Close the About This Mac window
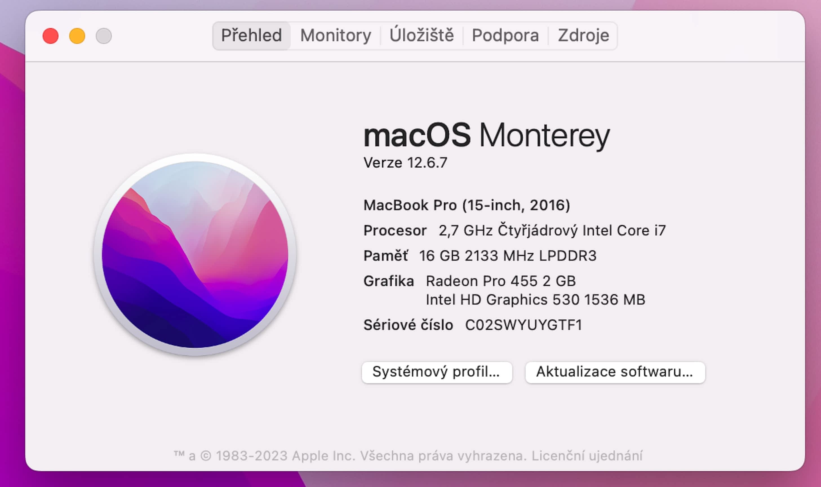 [x=50, y=36]
